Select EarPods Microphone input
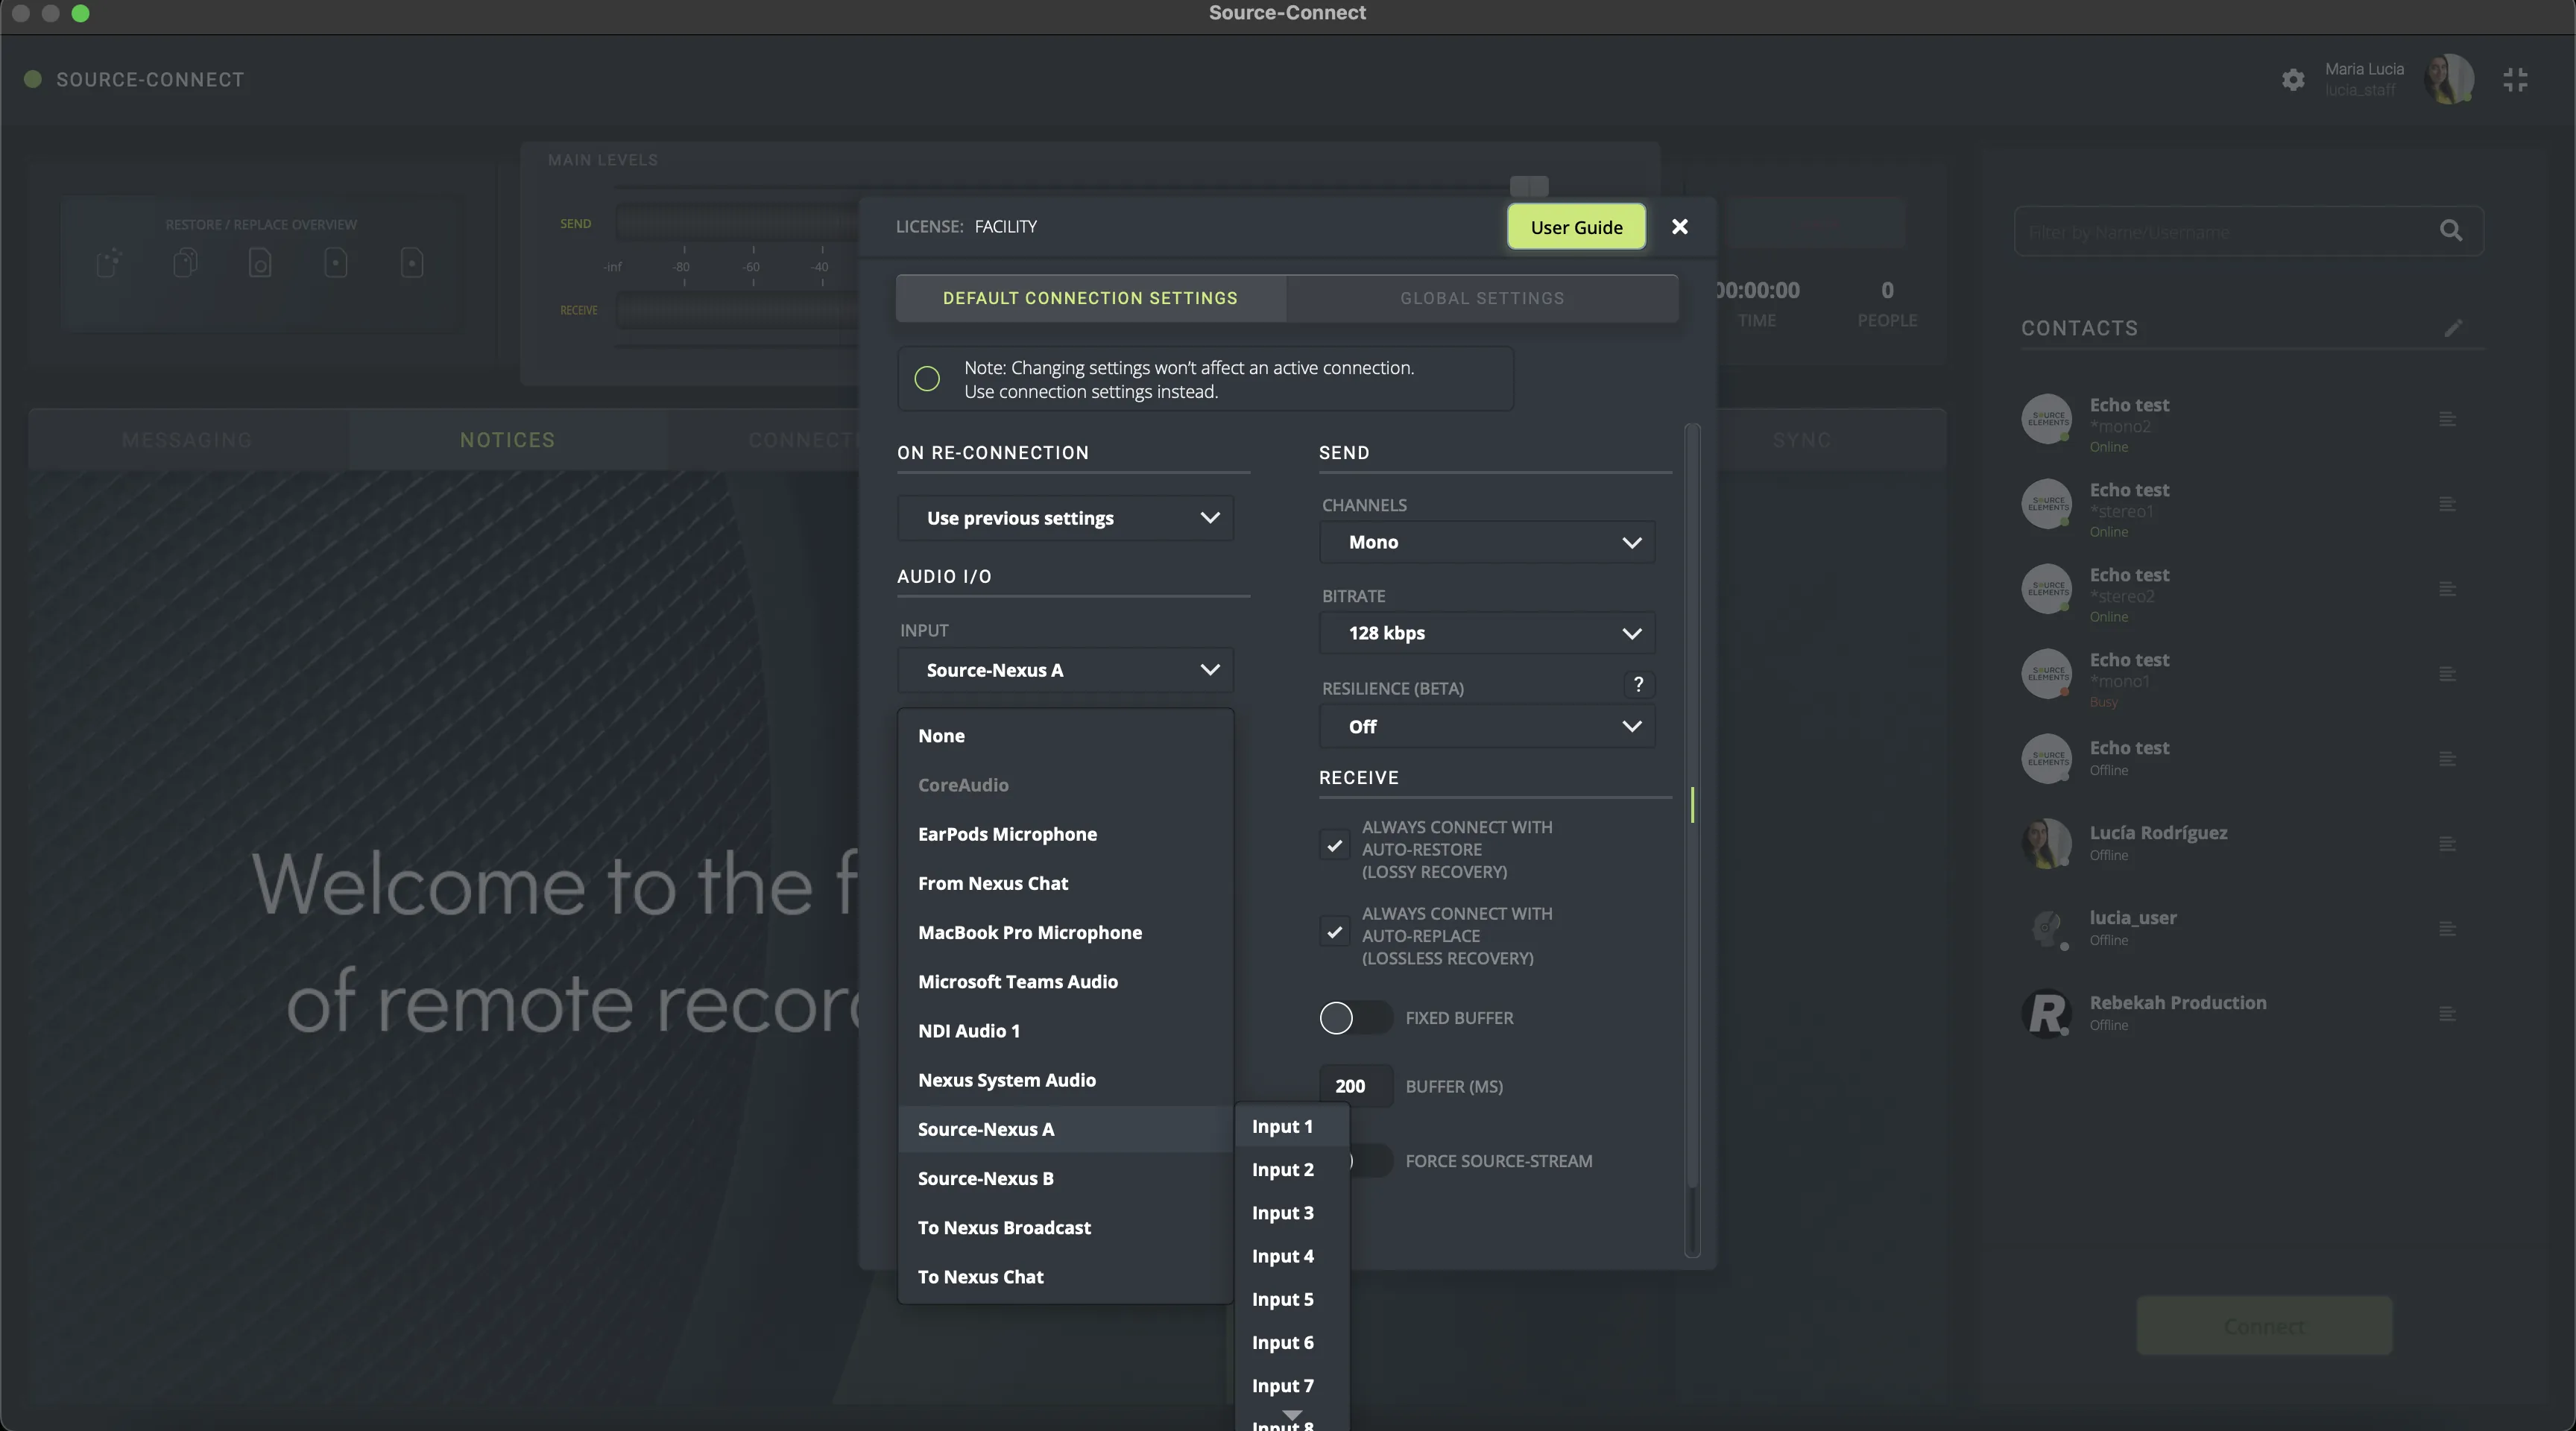 tap(1066, 834)
